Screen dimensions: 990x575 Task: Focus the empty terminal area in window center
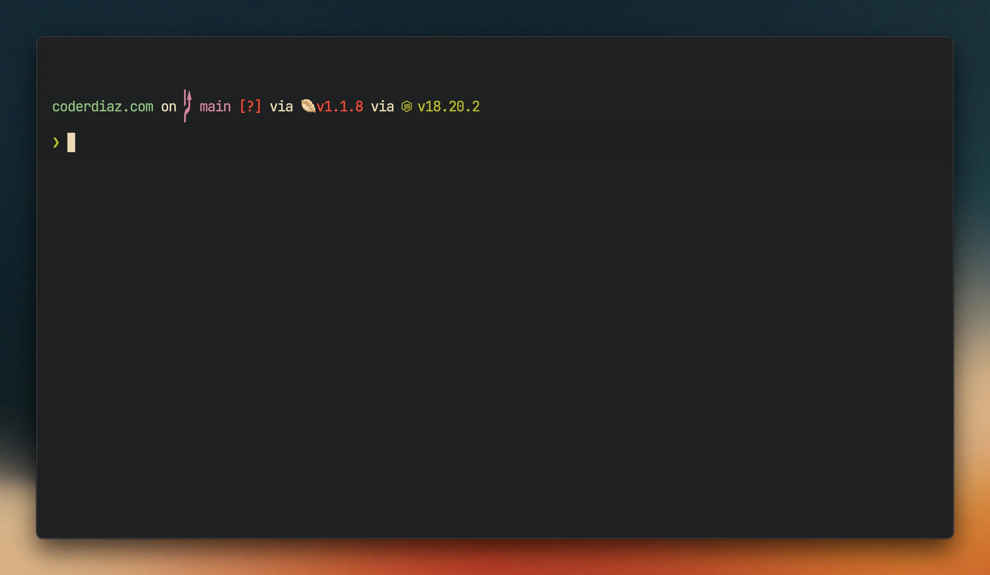pos(495,314)
